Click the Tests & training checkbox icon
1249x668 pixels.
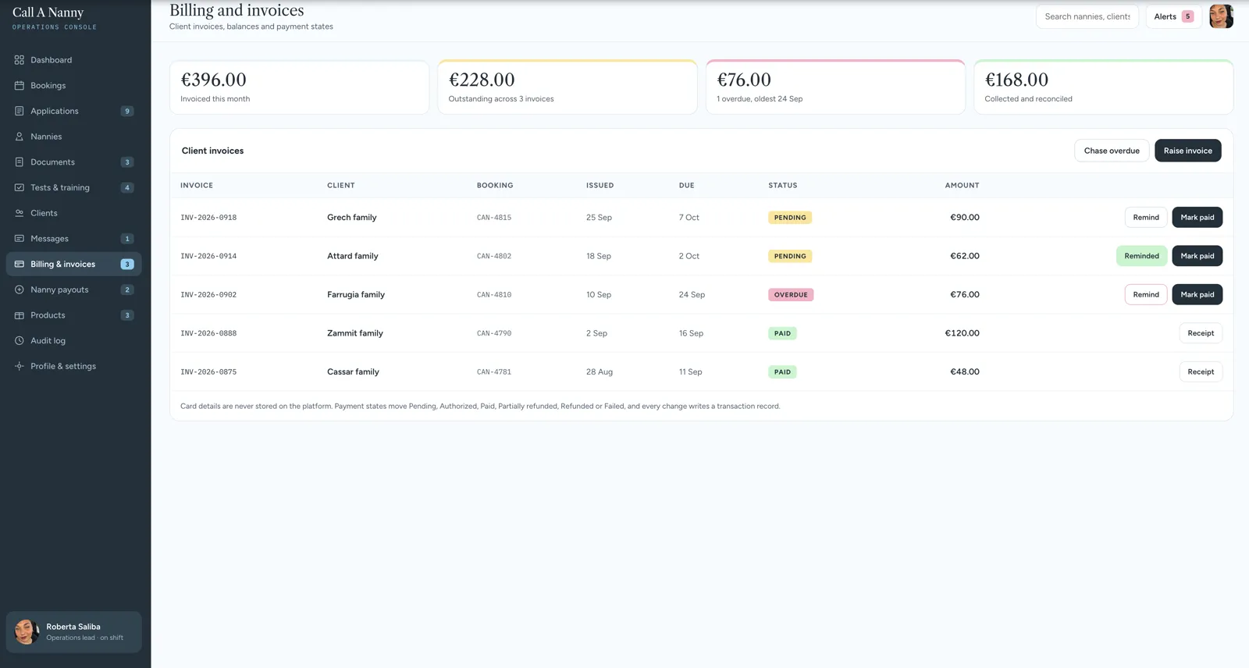click(x=20, y=188)
